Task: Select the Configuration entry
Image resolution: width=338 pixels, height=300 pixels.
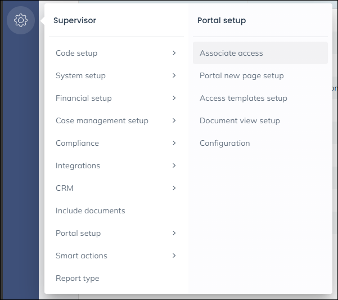Action: [224, 143]
